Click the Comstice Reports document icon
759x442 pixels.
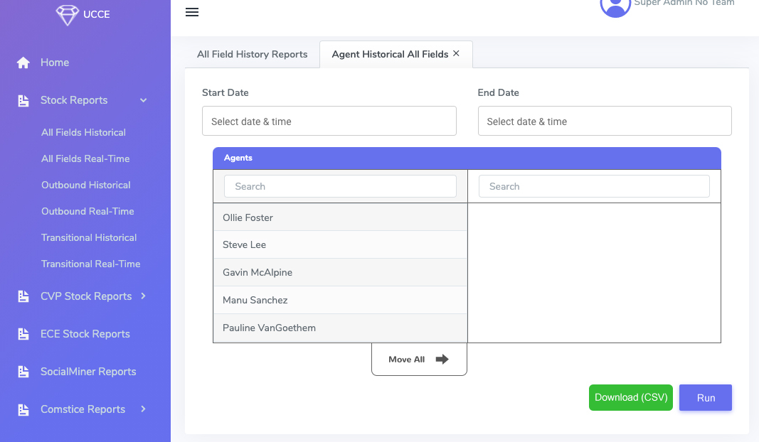23,409
